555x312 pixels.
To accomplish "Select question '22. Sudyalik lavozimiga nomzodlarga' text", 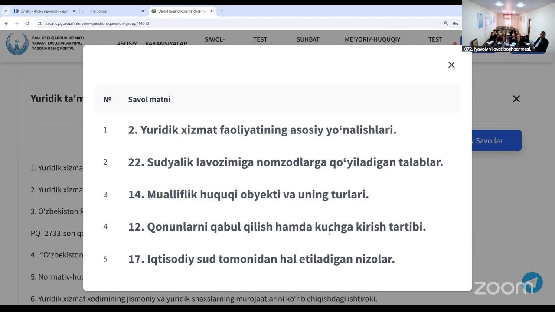I will point(285,162).
